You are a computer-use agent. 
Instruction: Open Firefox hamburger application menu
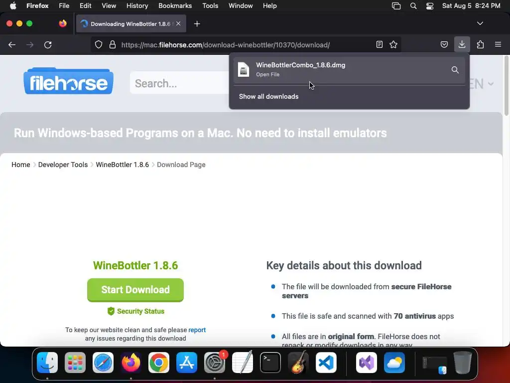point(498,44)
